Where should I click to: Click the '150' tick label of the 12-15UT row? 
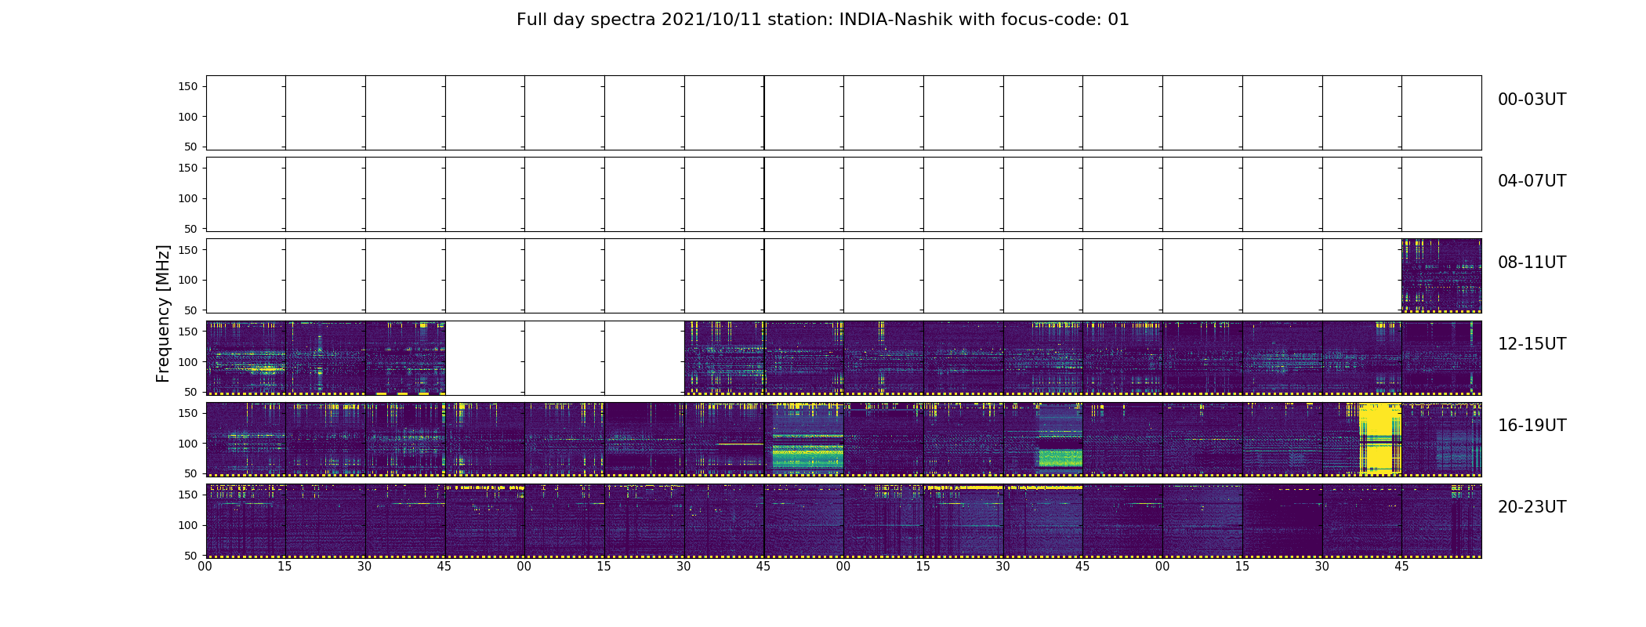187,331
